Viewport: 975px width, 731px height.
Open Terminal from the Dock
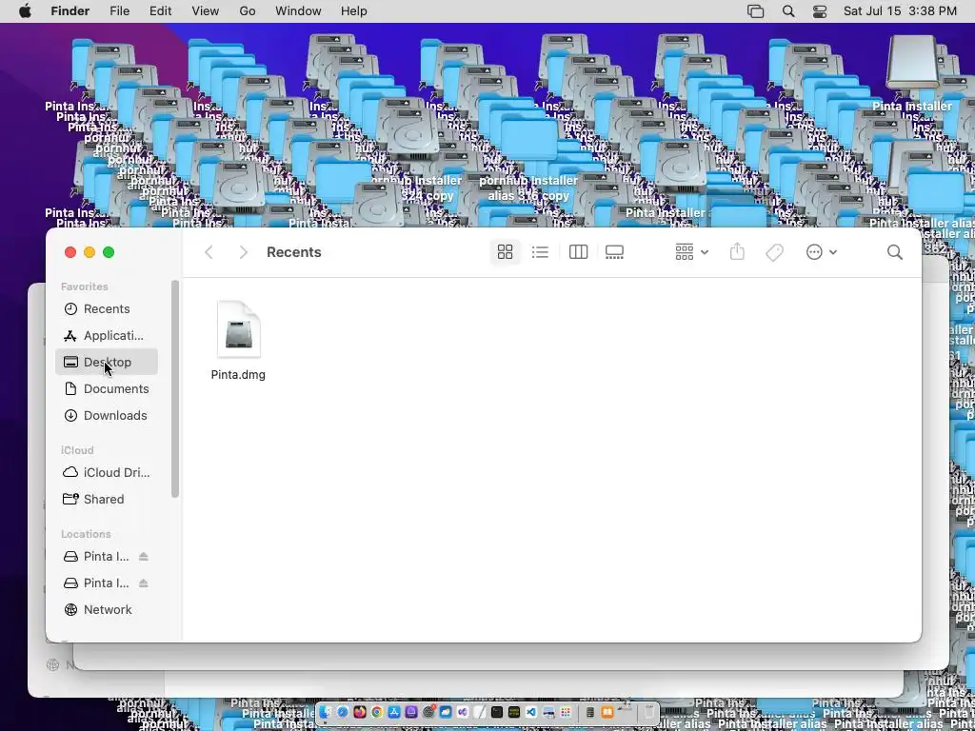click(497, 712)
